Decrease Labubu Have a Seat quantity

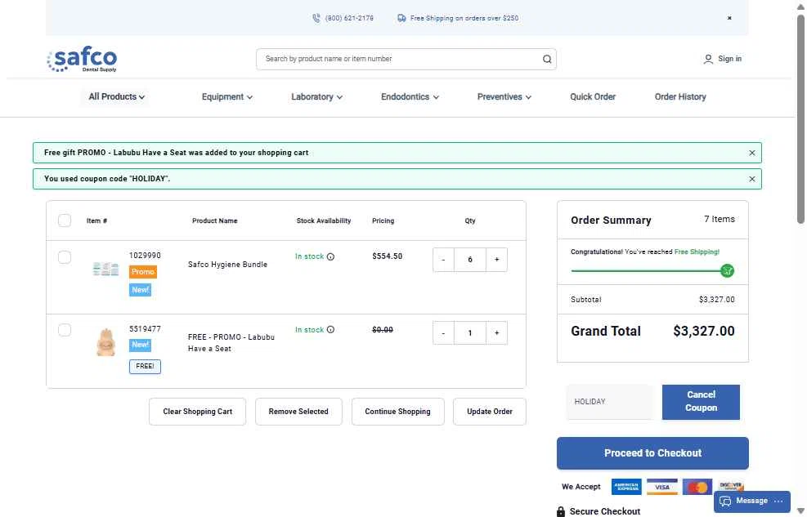coord(443,333)
